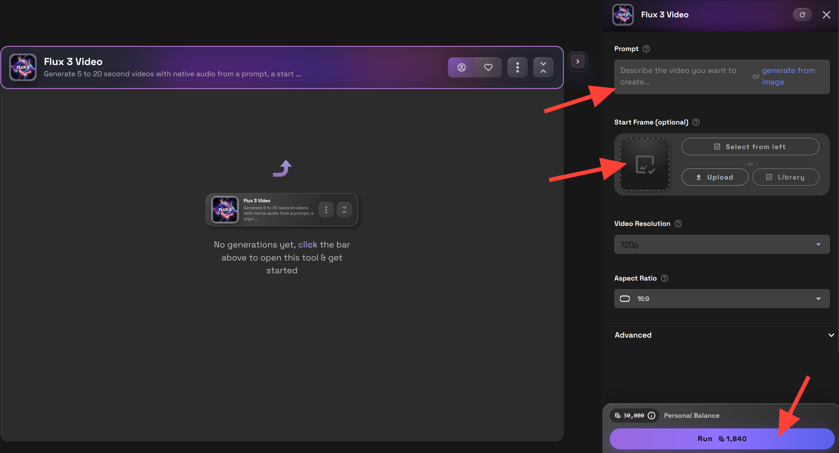Show help for Aspect Ratio
The height and width of the screenshot is (453, 839).
click(664, 278)
